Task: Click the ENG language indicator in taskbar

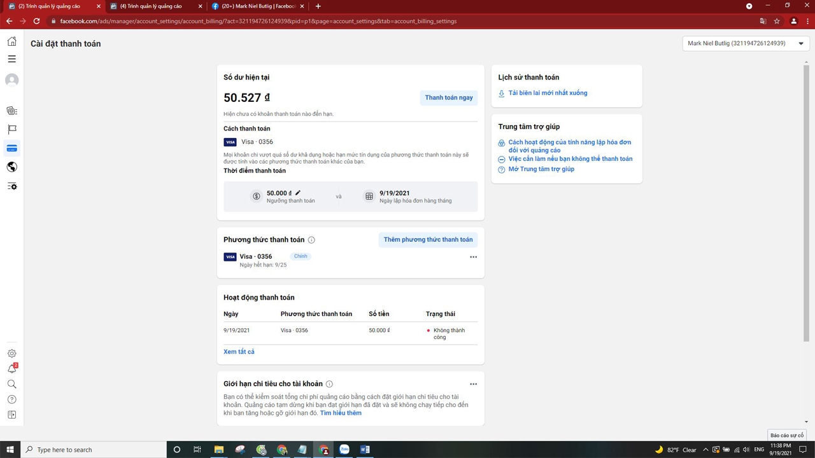Action: click(759, 450)
